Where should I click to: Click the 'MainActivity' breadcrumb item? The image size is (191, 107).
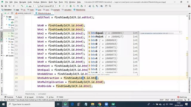(x=79, y=10)
